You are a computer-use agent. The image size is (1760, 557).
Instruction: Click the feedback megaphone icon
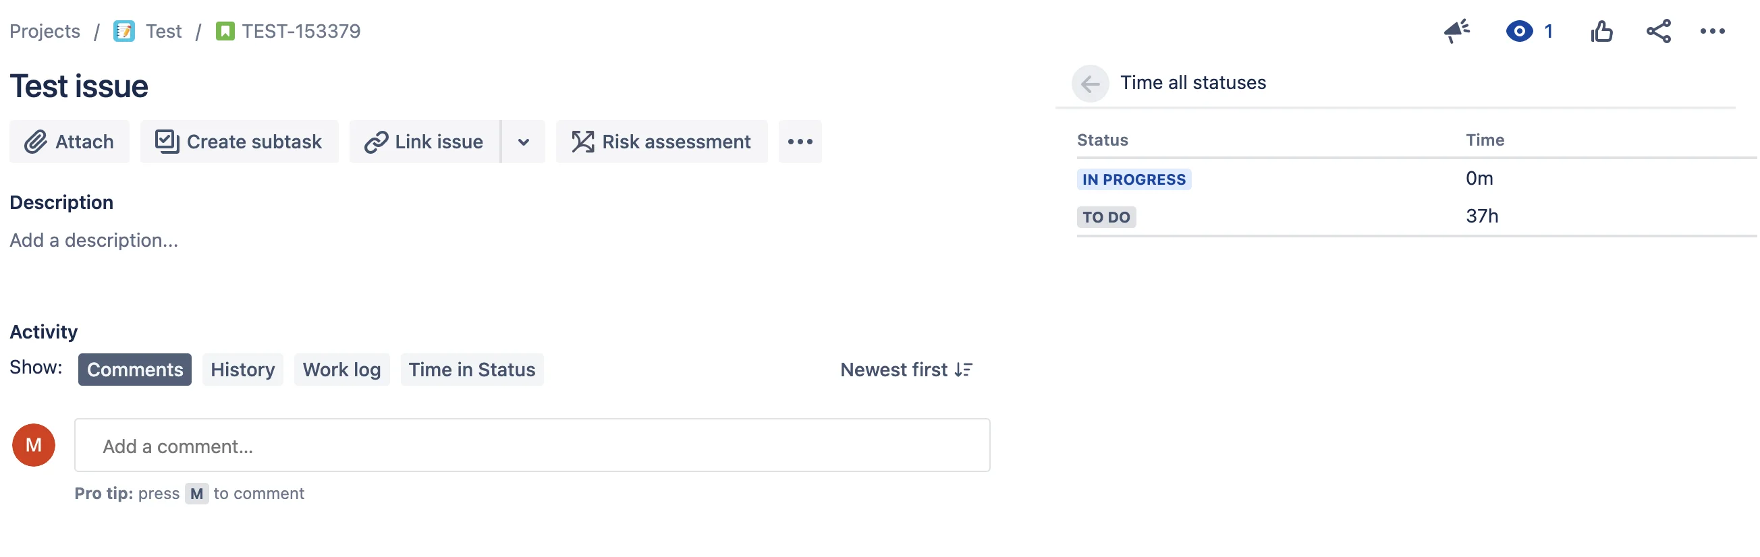click(1456, 32)
